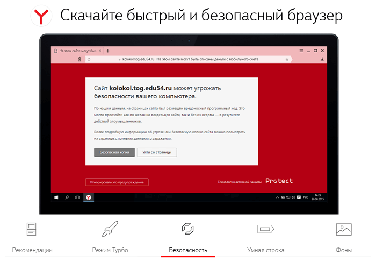Screen dimensions: 376x262
Task: Open the browser hamburger menu
Action: pos(301,51)
